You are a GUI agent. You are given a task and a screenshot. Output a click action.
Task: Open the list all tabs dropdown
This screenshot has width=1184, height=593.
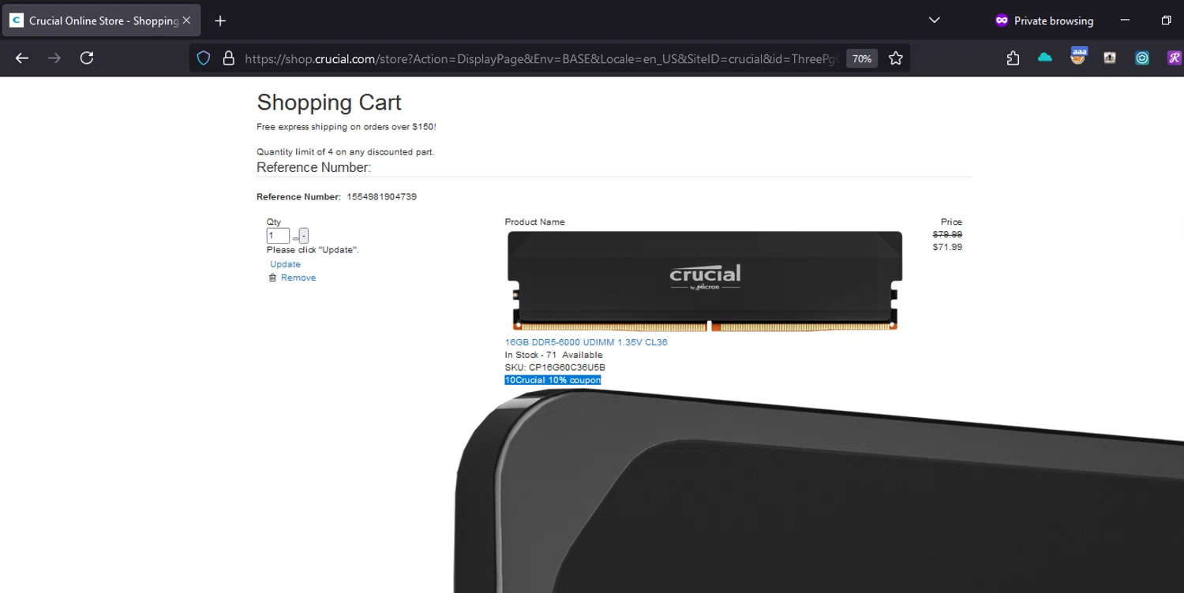click(935, 21)
